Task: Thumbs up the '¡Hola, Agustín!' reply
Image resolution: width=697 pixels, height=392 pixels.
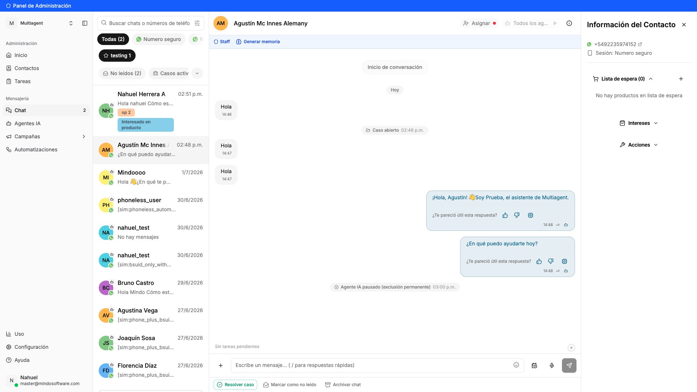Action: 505,215
